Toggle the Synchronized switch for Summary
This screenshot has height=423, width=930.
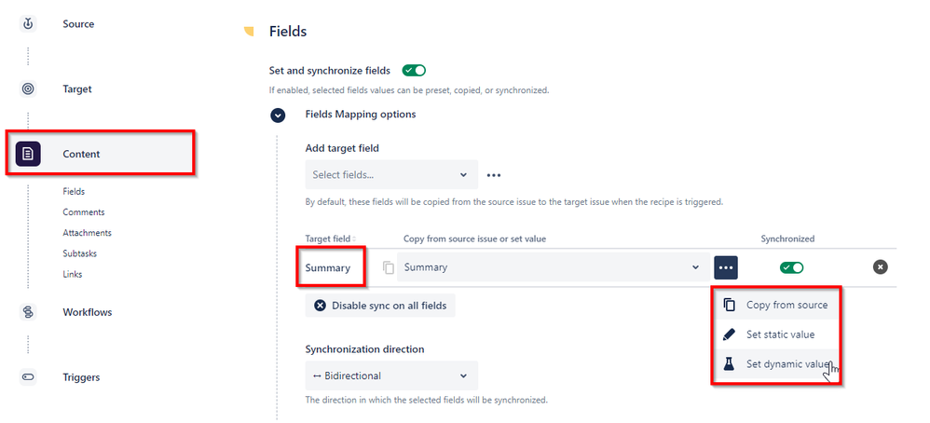[x=792, y=267]
